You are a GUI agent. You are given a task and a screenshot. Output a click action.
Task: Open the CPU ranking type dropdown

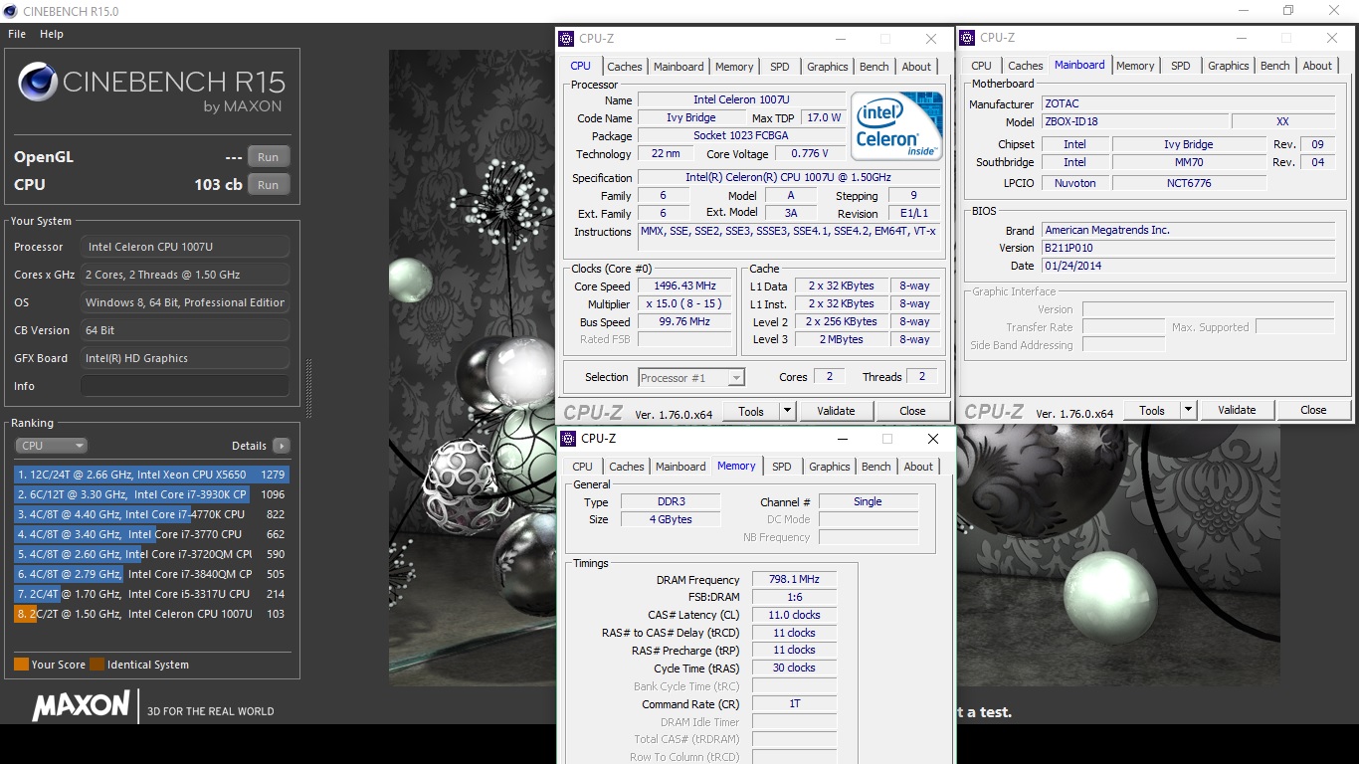pyautogui.click(x=52, y=446)
